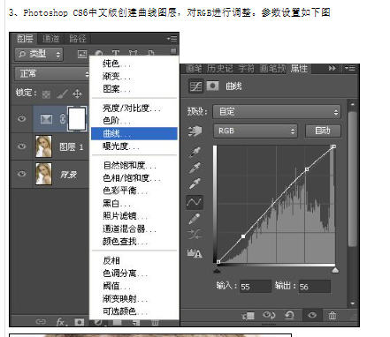Choose 亮度/对比度 menu entry
390x337 pixels.
coord(134,109)
